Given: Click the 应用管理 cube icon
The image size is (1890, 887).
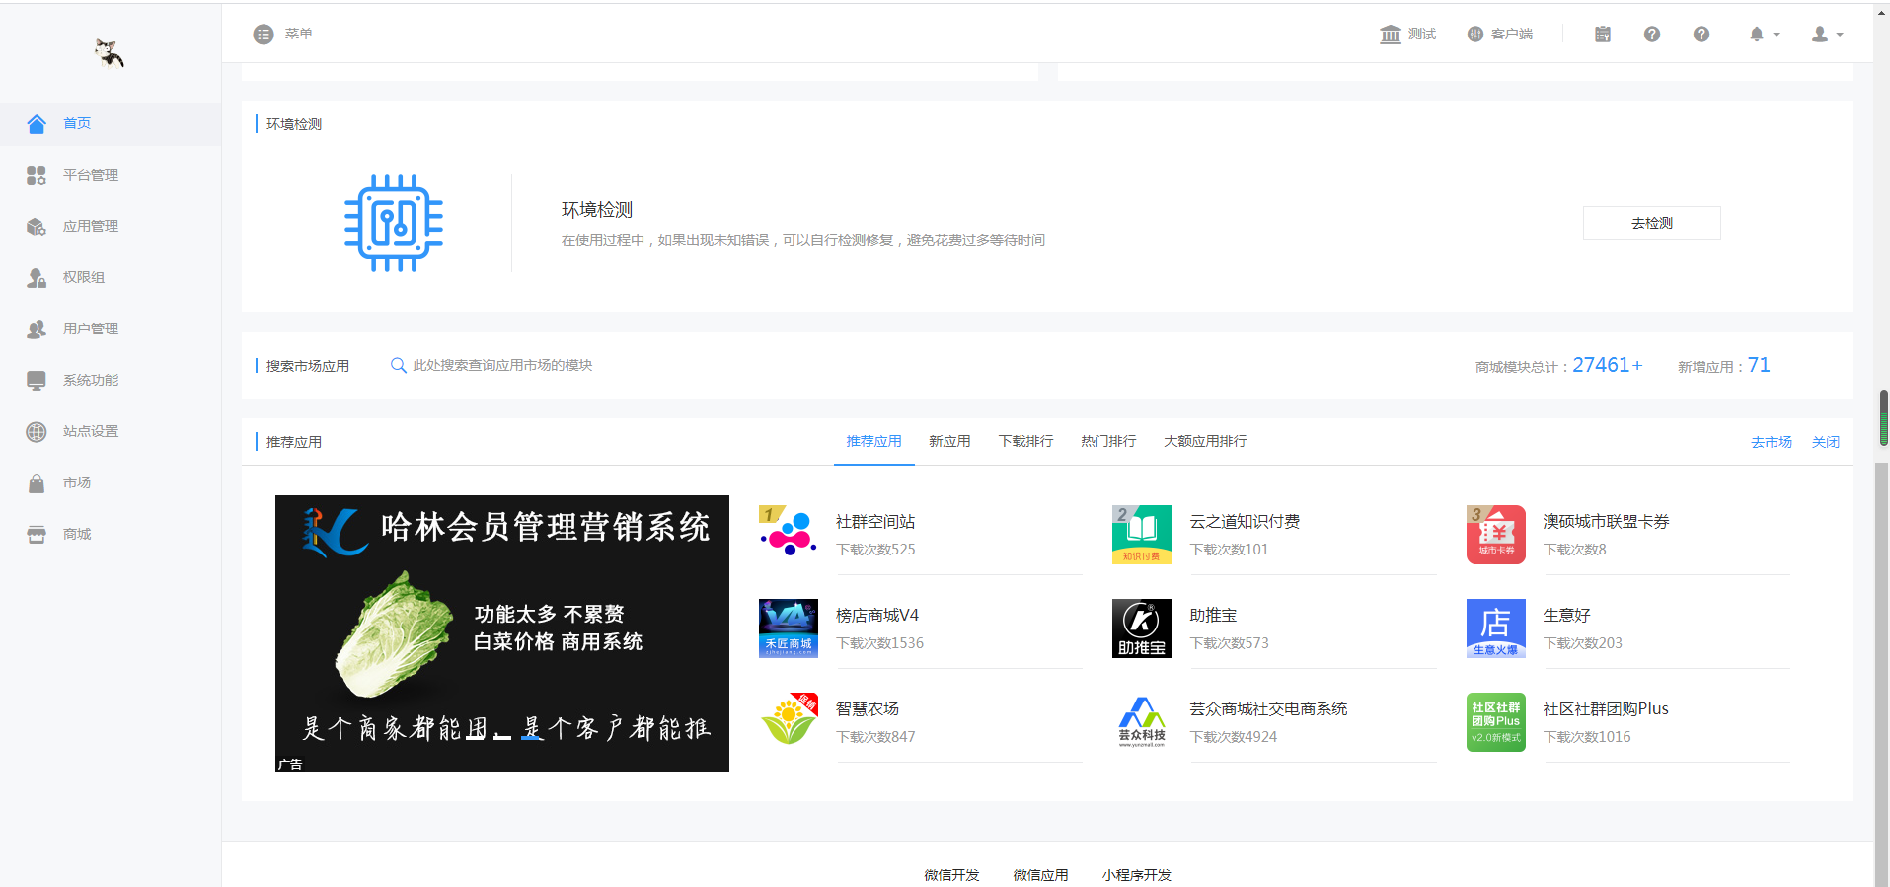Looking at the screenshot, I should pos(37,227).
